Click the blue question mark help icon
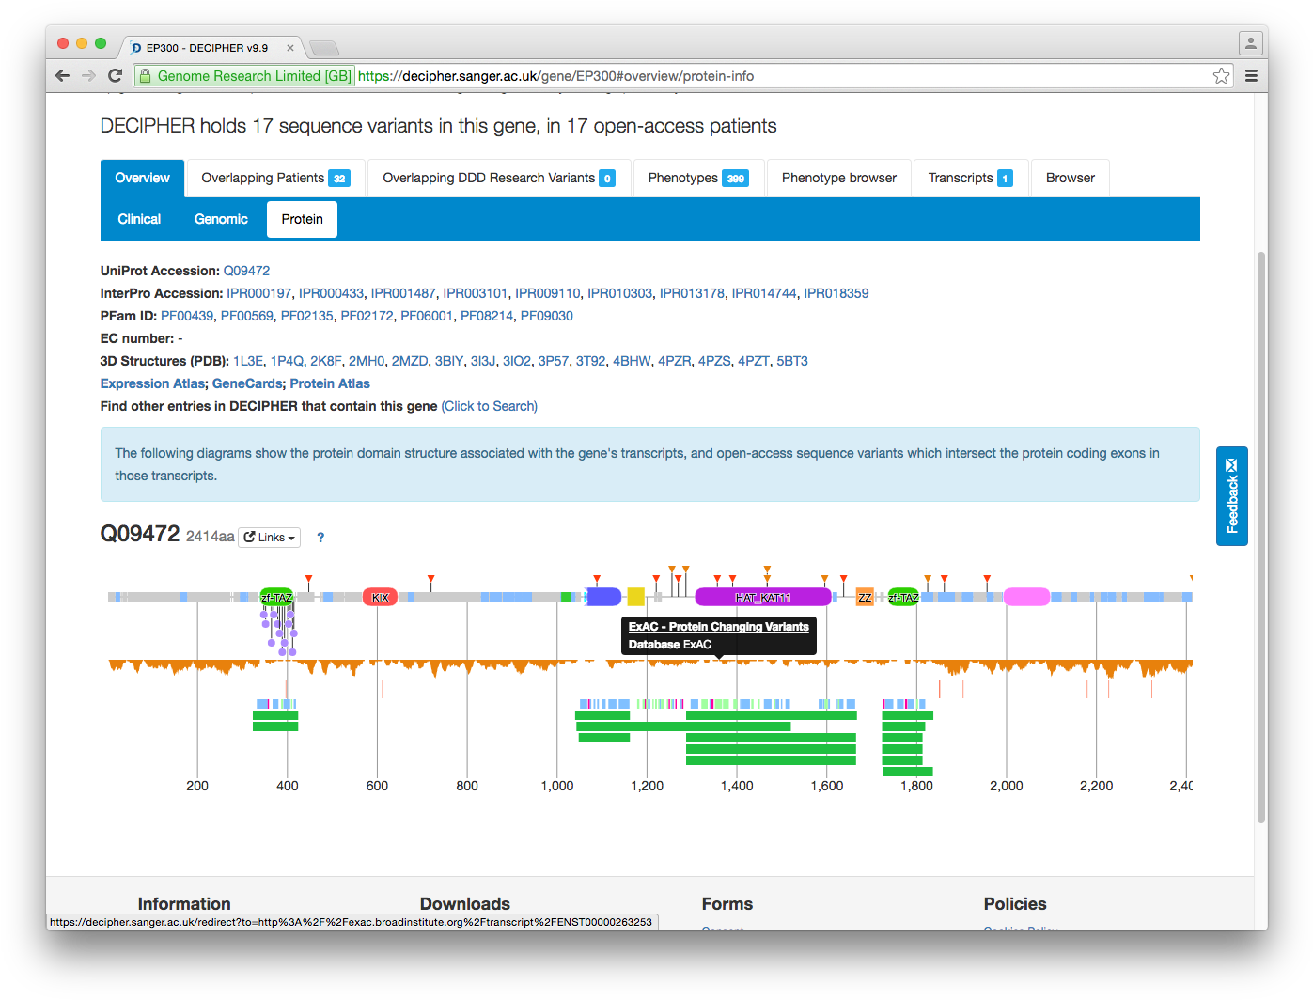Viewport: 1313px width, 1000px height. pos(320,538)
